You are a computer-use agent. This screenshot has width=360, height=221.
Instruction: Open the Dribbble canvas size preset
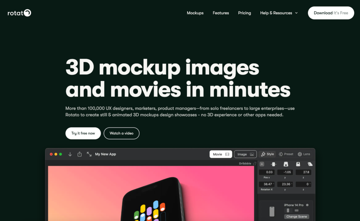point(245,163)
